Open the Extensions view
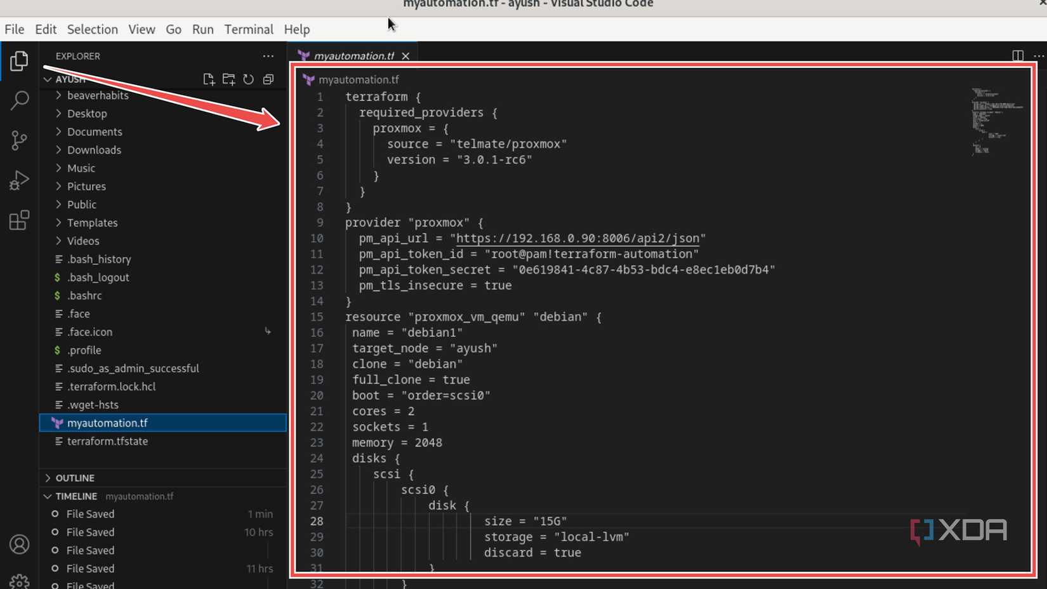Screen dimensions: 1047x589 (20, 220)
